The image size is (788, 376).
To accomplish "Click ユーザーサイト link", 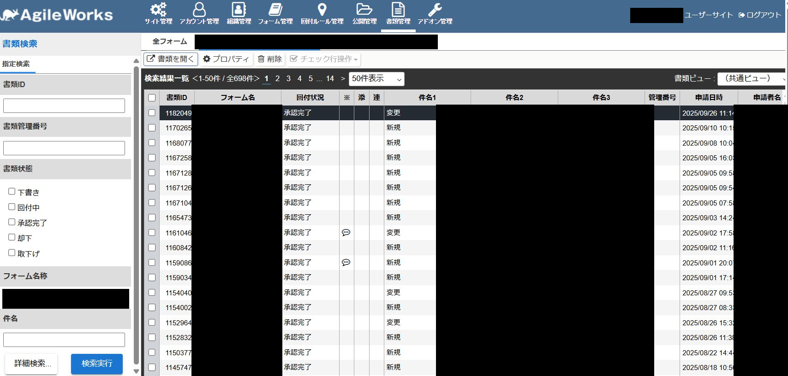I will [709, 15].
